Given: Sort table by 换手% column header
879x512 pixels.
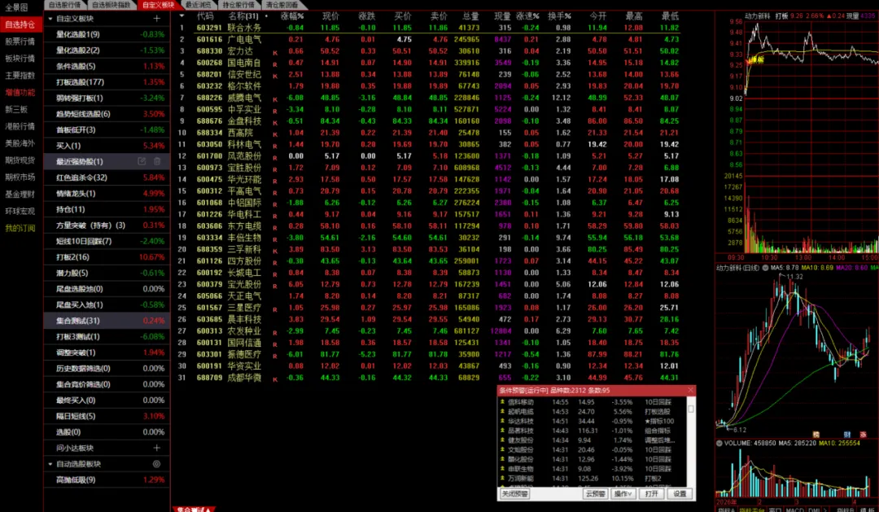Looking at the screenshot, I should tap(559, 16).
